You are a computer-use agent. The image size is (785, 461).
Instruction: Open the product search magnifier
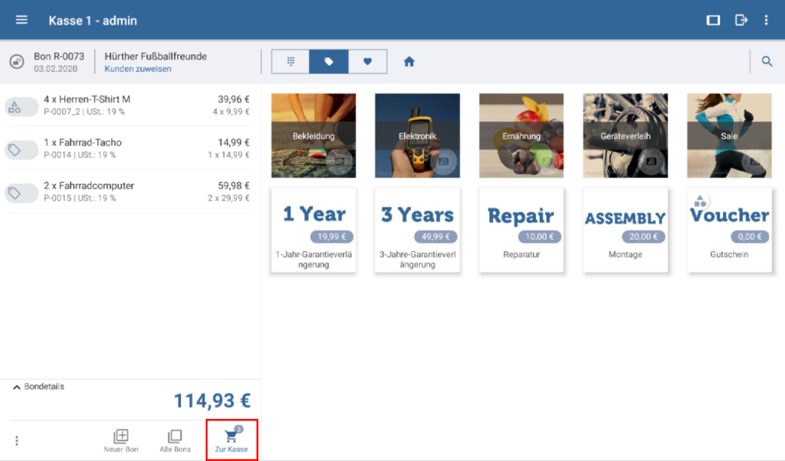tap(767, 62)
